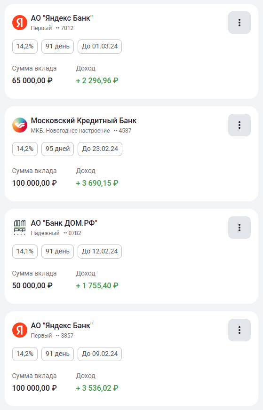Open the three-dot menu for Yandex Bank deposit 7012
This screenshot has width=263, height=410.
point(239,23)
